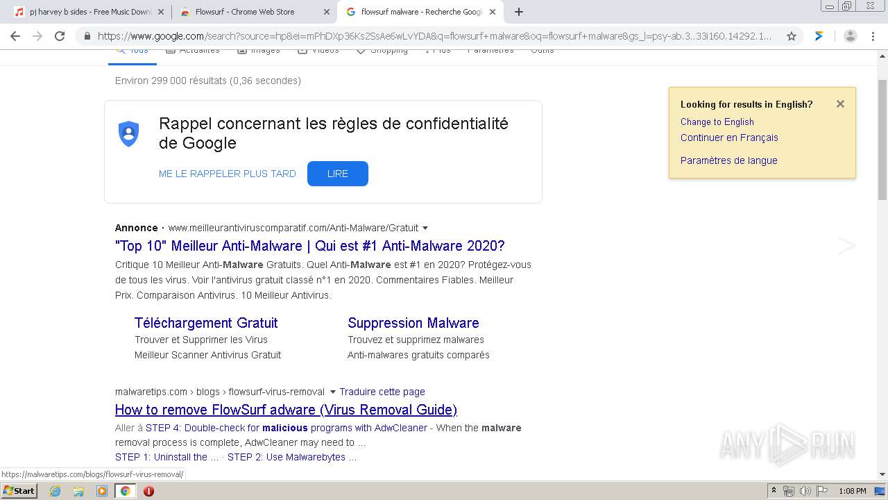Go back to the previous page
The width and height of the screenshot is (888, 500).
point(16,36)
